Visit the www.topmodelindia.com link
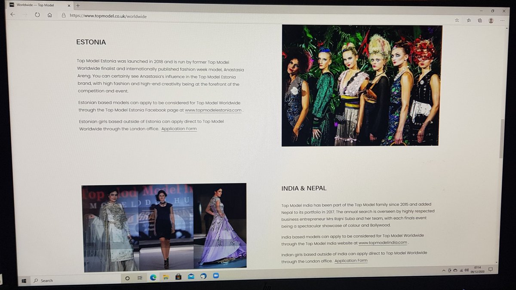 coord(382,242)
